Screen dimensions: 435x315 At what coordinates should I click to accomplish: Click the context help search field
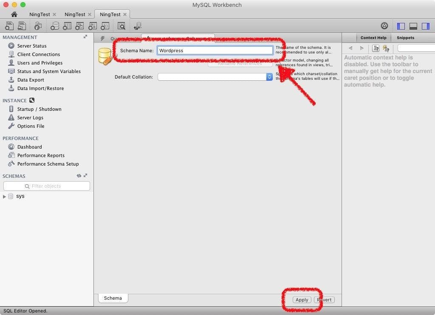(x=416, y=48)
